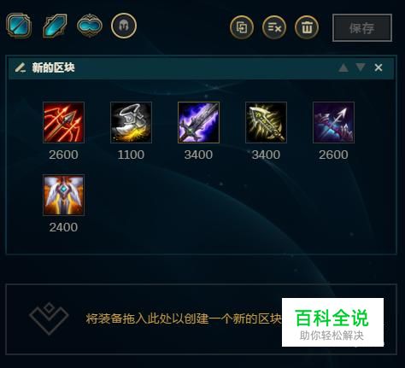Click the 新的区块 block title

(x=53, y=67)
